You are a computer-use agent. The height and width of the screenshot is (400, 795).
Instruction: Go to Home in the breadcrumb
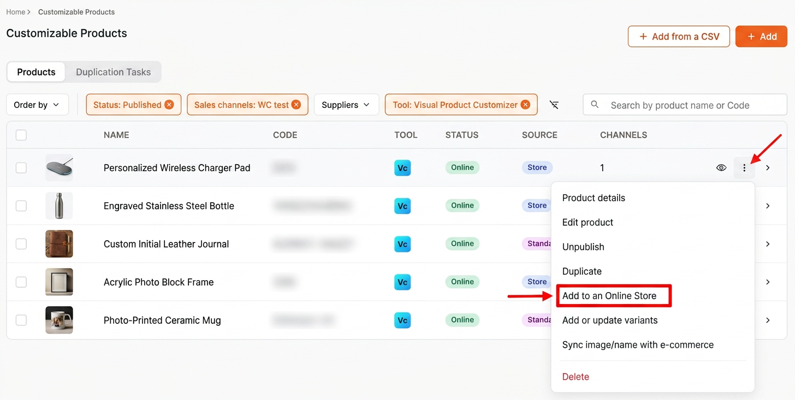15,12
